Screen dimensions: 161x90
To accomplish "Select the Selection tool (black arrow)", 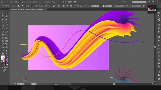I will point(3,13).
